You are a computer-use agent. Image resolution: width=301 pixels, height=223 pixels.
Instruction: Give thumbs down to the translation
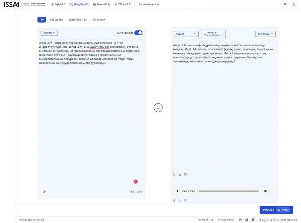pyautogui.click(x=185, y=174)
